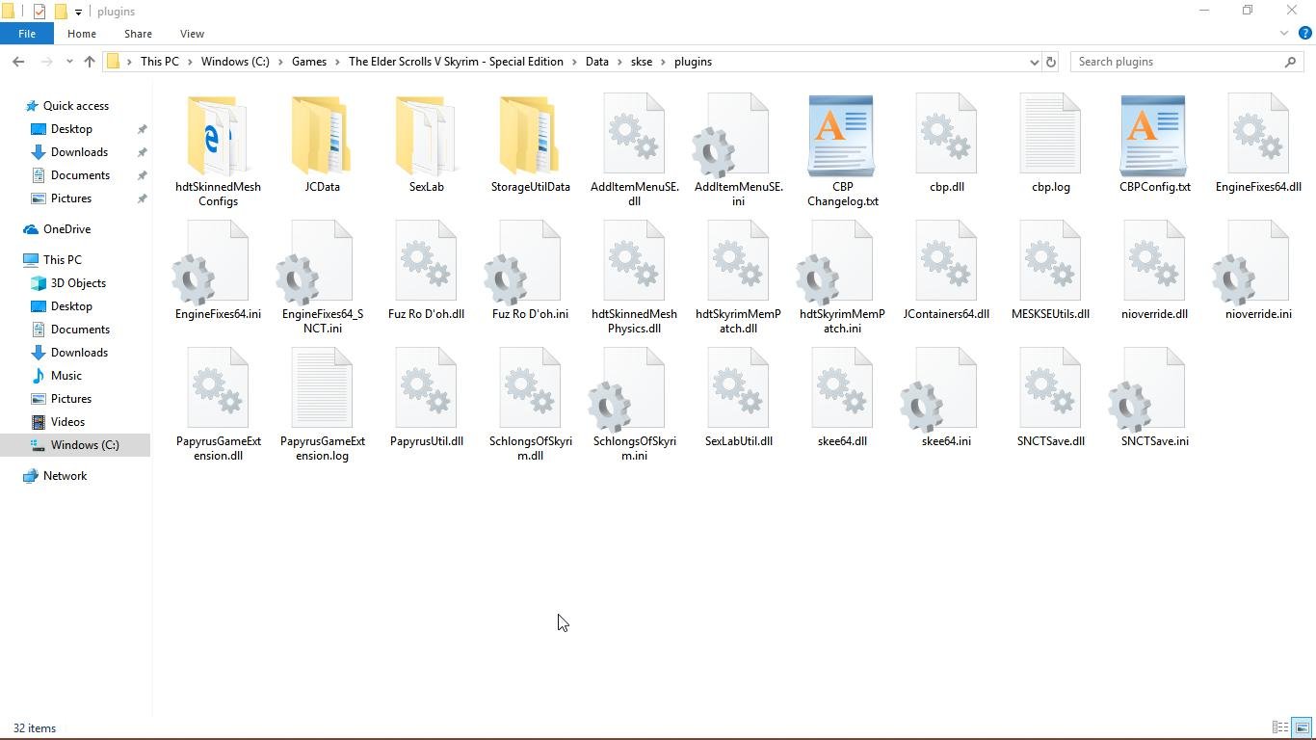Select the hdtSkinnedMeshPhysics.dll file icon
Viewport: 1316px width, 740px height.
634,262
